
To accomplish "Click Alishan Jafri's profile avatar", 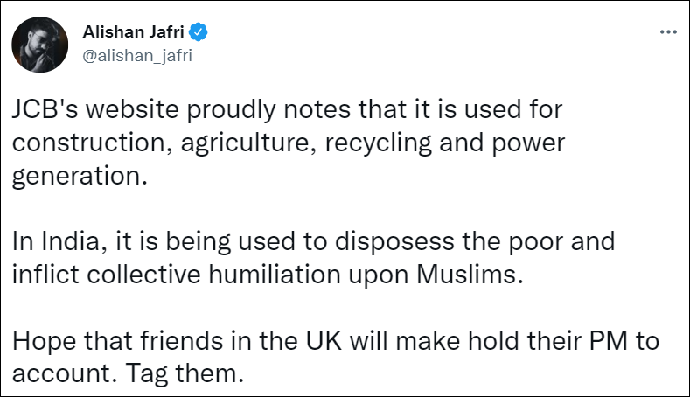I will 41,44.
